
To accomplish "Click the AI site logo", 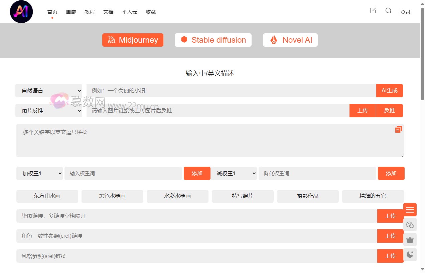I will [21, 12].
